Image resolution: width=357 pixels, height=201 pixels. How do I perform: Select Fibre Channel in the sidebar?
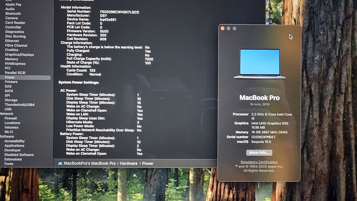16,45
